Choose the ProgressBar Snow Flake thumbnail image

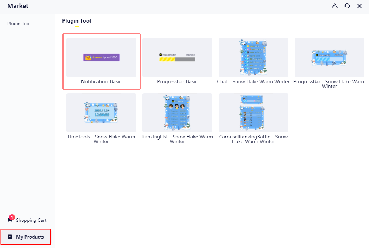coord(329,57)
